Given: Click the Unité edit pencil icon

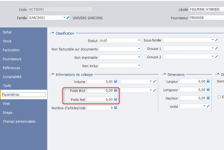Looking at the screenshot, I should click(208, 106).
